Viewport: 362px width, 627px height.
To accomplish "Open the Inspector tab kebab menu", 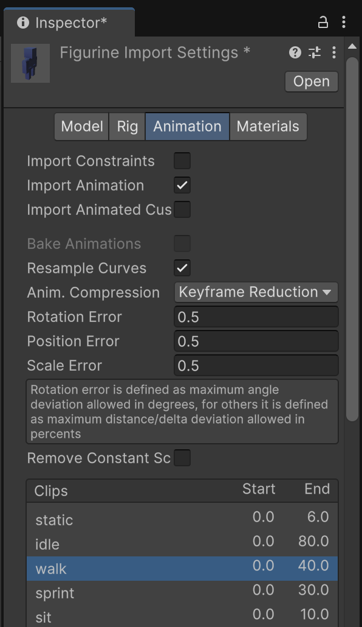I will click(x=344, y=22).
